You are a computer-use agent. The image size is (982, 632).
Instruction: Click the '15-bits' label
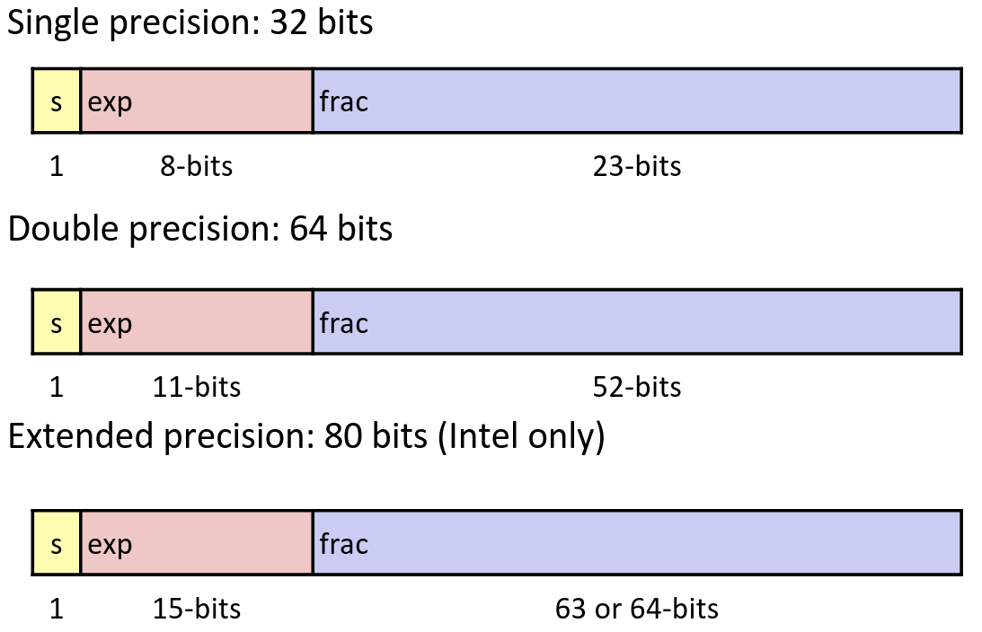pos(197,609)
